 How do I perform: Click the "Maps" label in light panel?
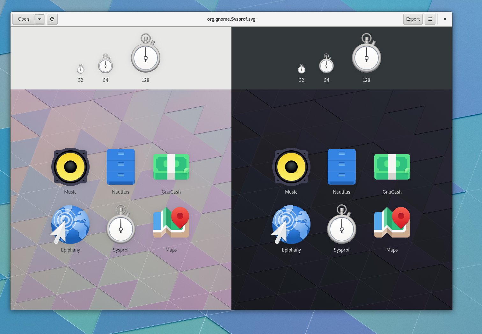(x=171, y=250)
